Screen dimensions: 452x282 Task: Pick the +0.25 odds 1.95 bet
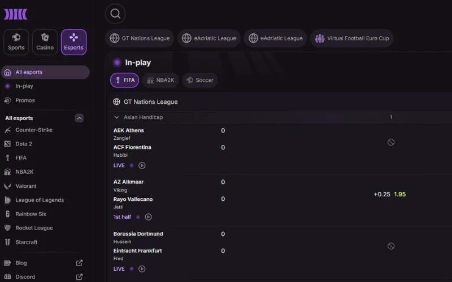click(390, 194)
